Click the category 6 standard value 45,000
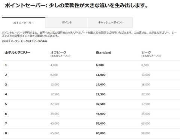 100,114
